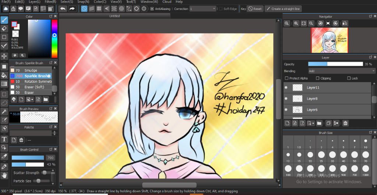Open the Filter(R) menu
Viewport: 377px width, 195px height.
(x=50, y=2)
